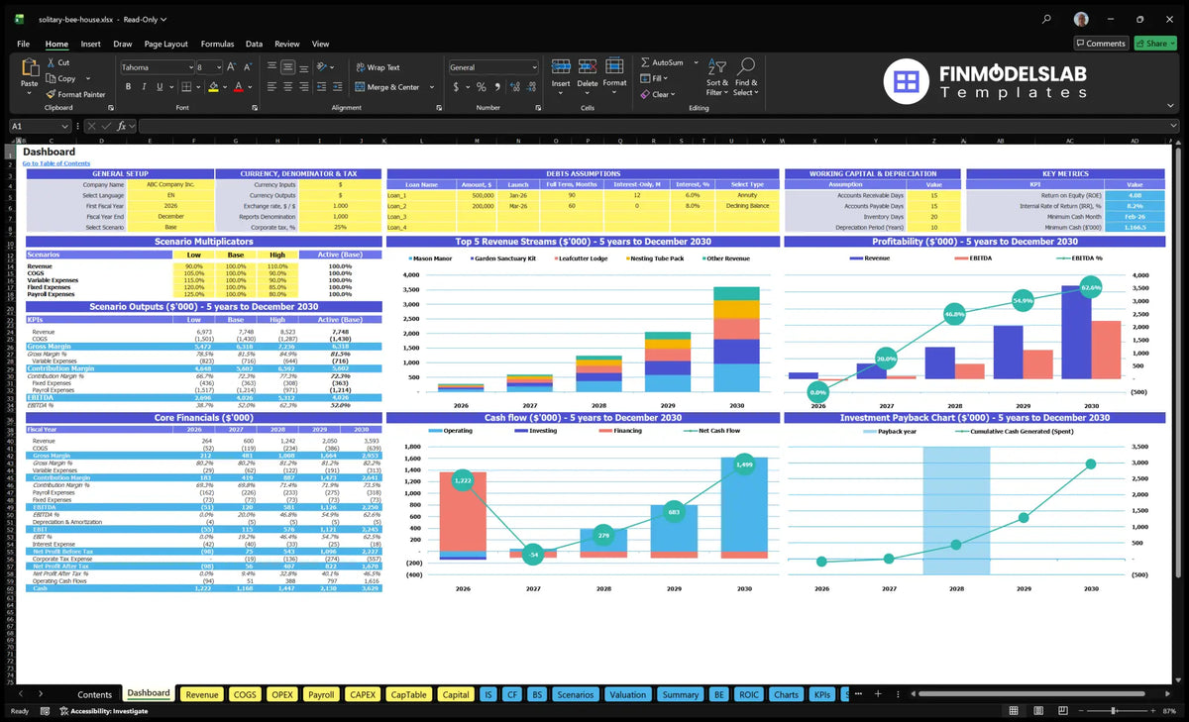Screen dimensions: 1189x722
Task: Expand the Paste options arrow
Action: tap(29, 93)
